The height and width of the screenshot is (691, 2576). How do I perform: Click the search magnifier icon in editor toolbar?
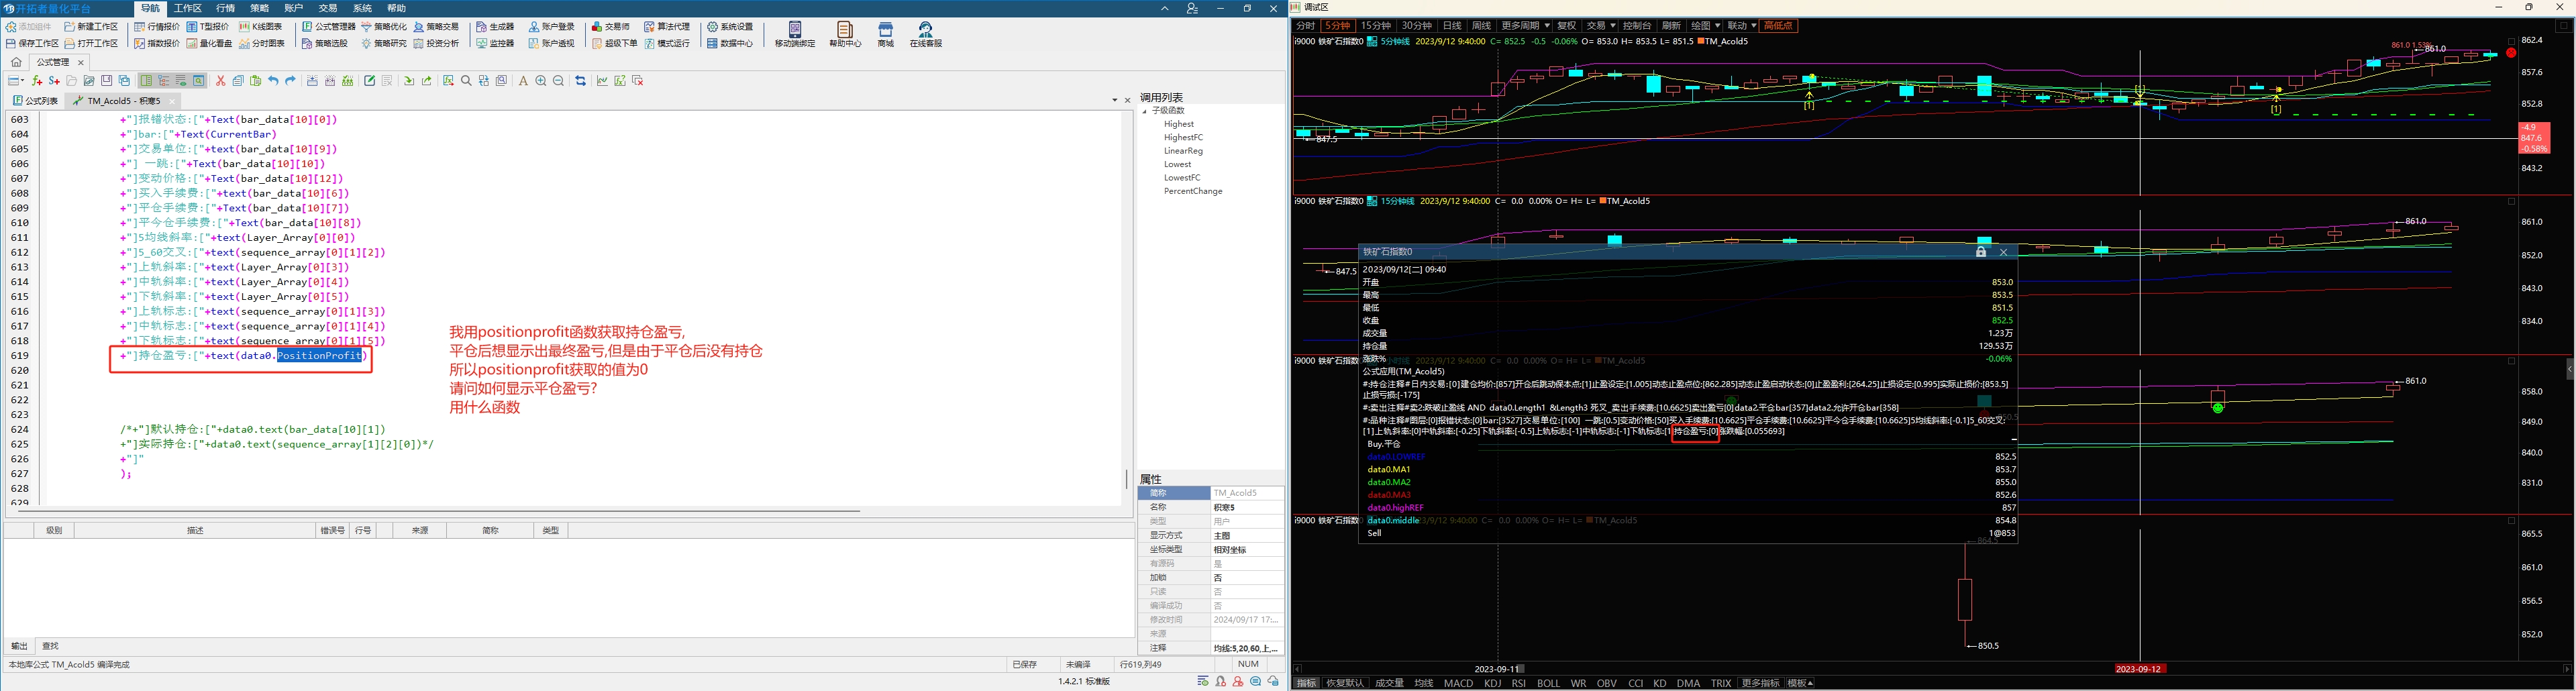point(466,81)
